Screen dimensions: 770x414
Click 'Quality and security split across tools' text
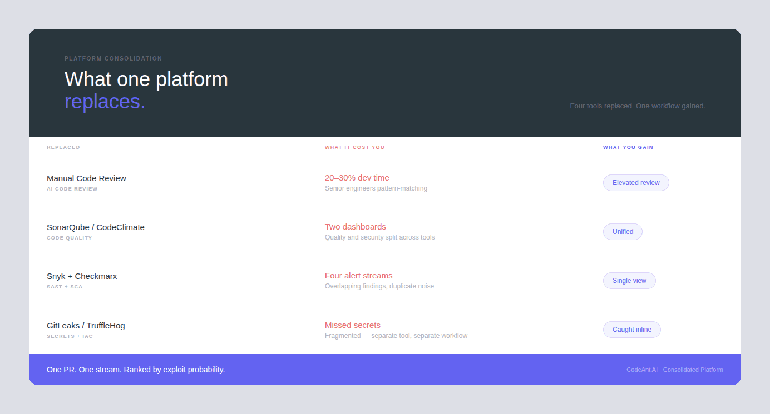click(x=380, y=237)
